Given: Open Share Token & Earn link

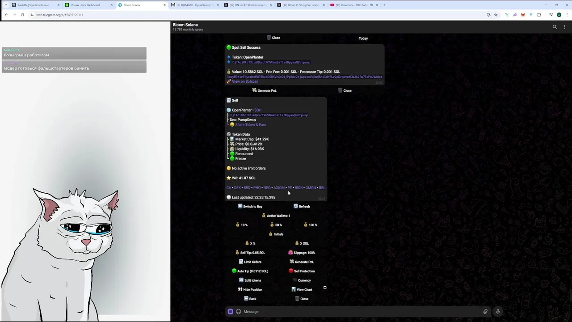Looking at the screenshot, I should (x=251, y=125).
